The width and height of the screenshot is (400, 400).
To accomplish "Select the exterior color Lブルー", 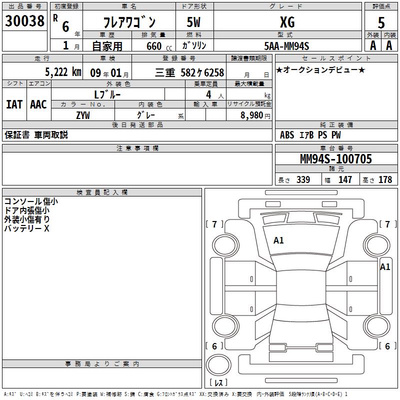I will point(107,94).
